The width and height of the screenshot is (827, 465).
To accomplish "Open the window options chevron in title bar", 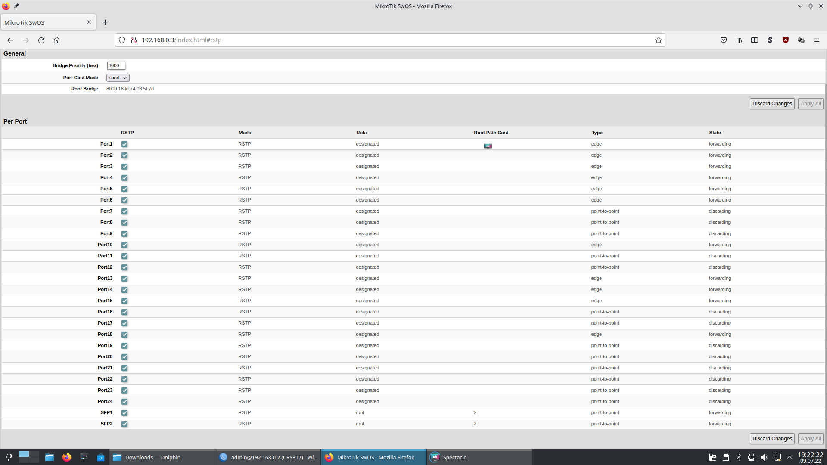I will click(800, 6).
